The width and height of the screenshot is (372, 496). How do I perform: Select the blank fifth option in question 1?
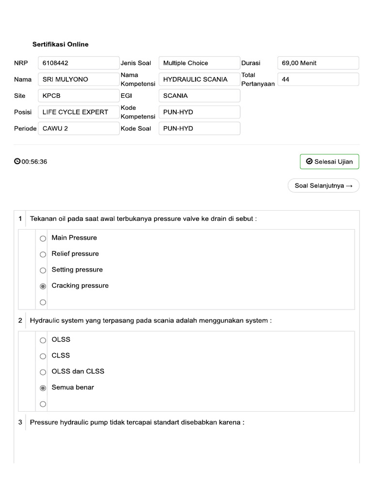(43, 302)
